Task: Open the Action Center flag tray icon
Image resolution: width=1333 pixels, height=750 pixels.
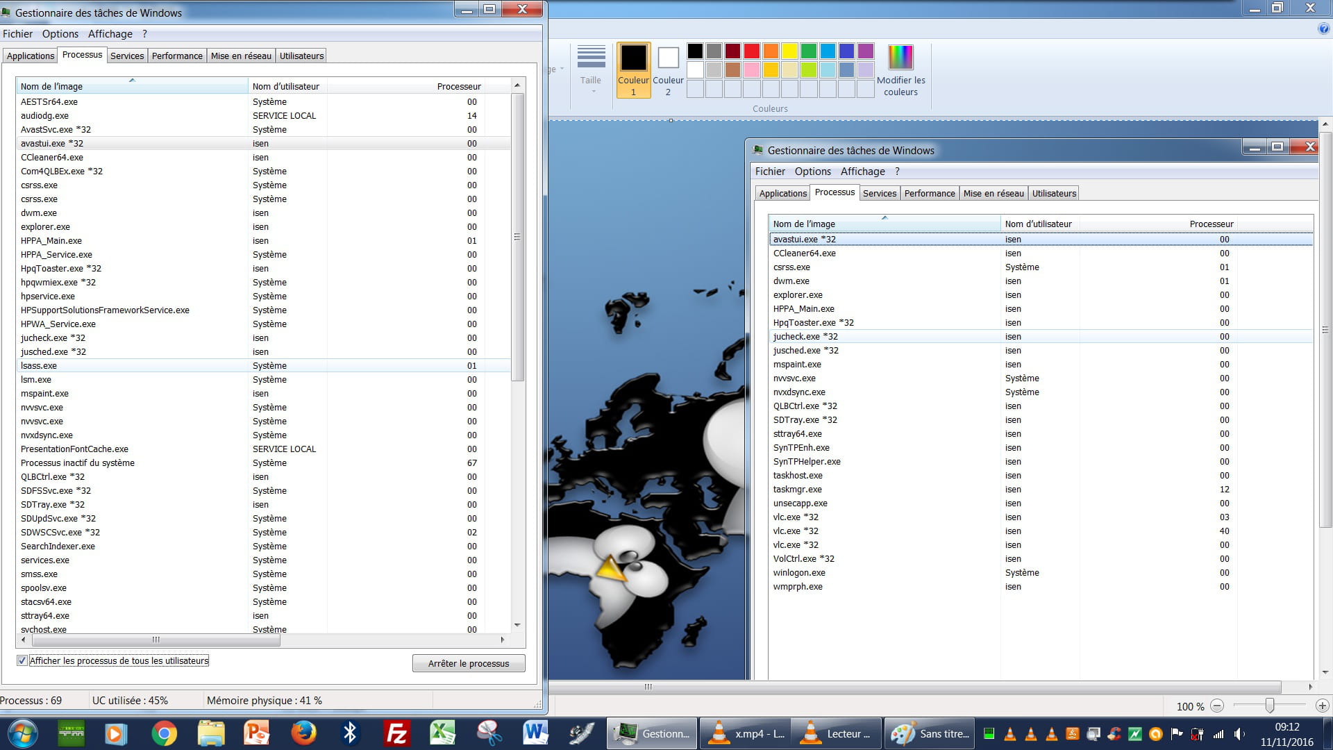Action: click(x=1177, y=734)
